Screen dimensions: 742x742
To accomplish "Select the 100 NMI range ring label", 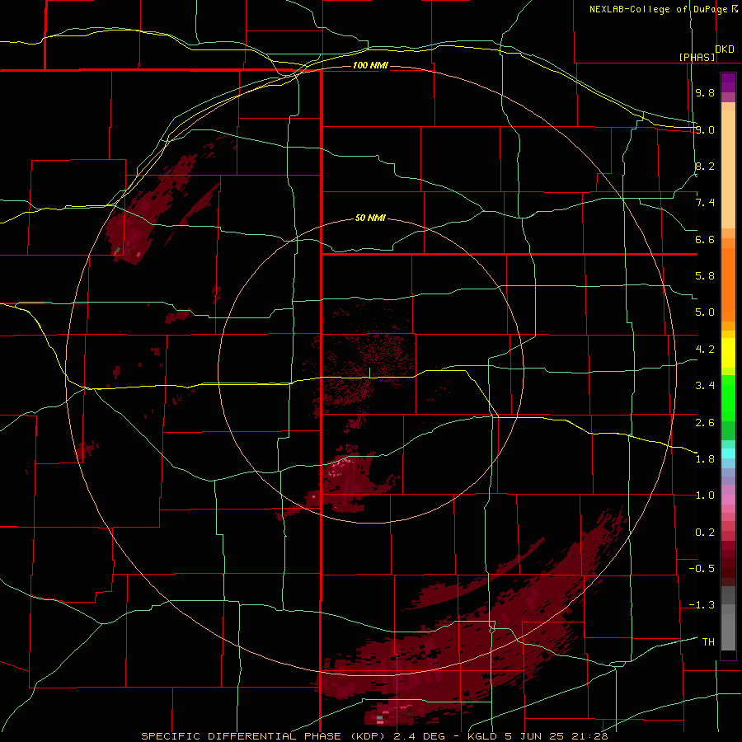I will coord(370,65).
